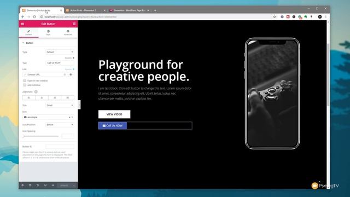
Task: Click the green leaf extension icon
Action: click(306, 17)
